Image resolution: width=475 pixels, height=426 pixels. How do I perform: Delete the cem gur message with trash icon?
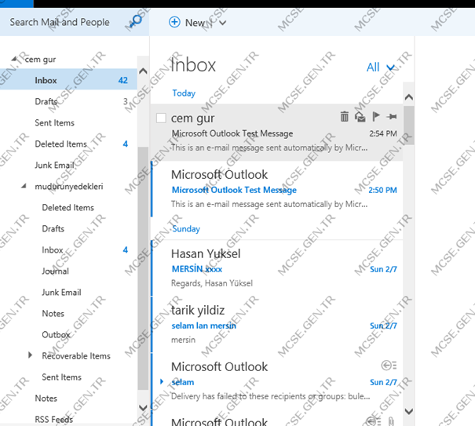tap(345, 116)
